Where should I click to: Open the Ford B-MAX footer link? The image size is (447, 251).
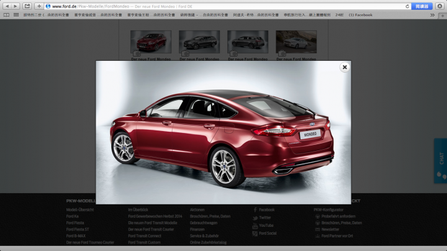click(x=76, y=236)
